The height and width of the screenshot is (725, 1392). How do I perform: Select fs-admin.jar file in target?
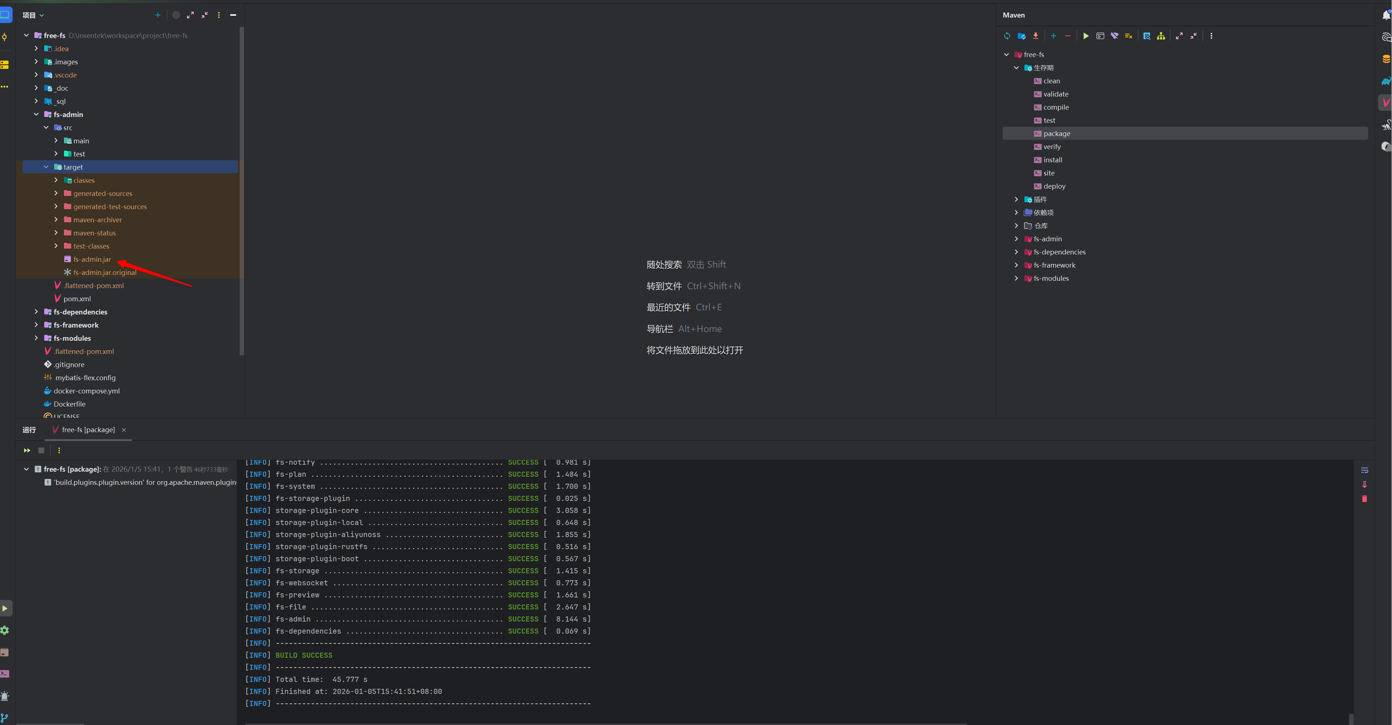[92, 260]
